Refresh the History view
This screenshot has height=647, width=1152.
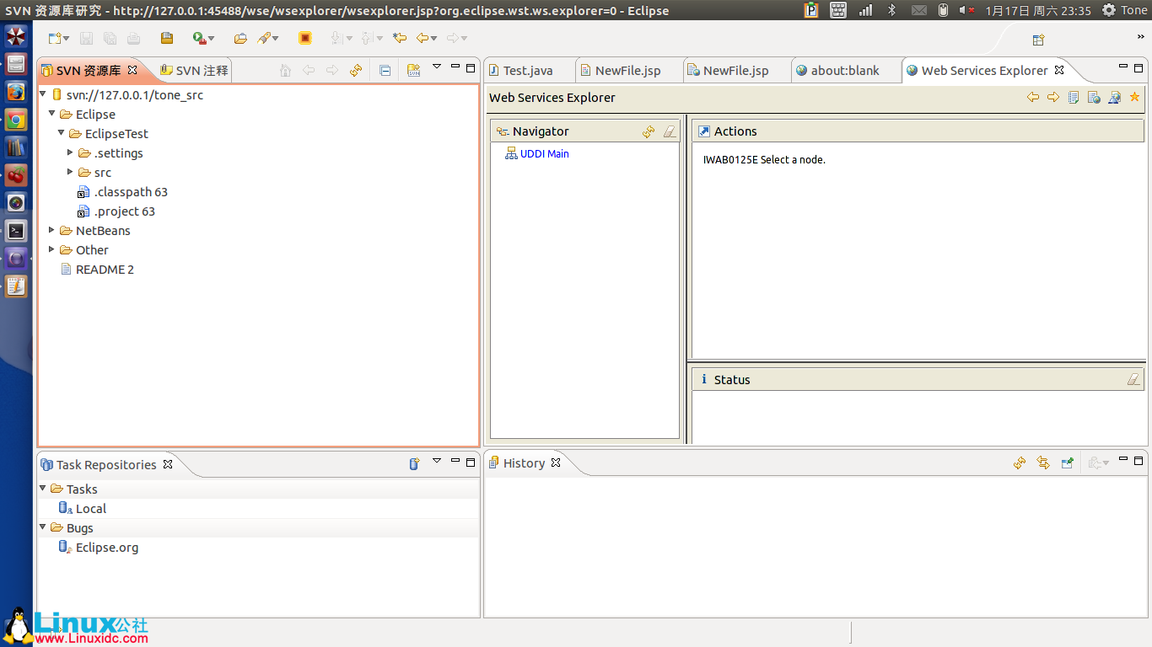pos(1020,463)
